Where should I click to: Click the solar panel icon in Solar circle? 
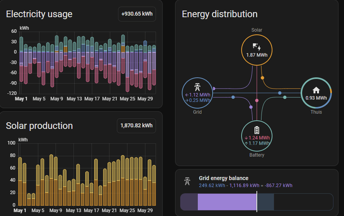pos(256,47)
